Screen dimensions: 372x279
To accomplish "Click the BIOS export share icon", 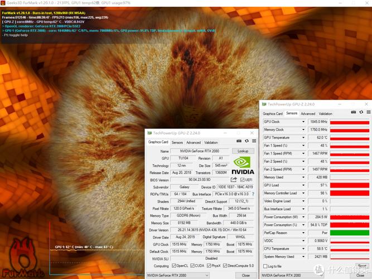I will point(234,180).
